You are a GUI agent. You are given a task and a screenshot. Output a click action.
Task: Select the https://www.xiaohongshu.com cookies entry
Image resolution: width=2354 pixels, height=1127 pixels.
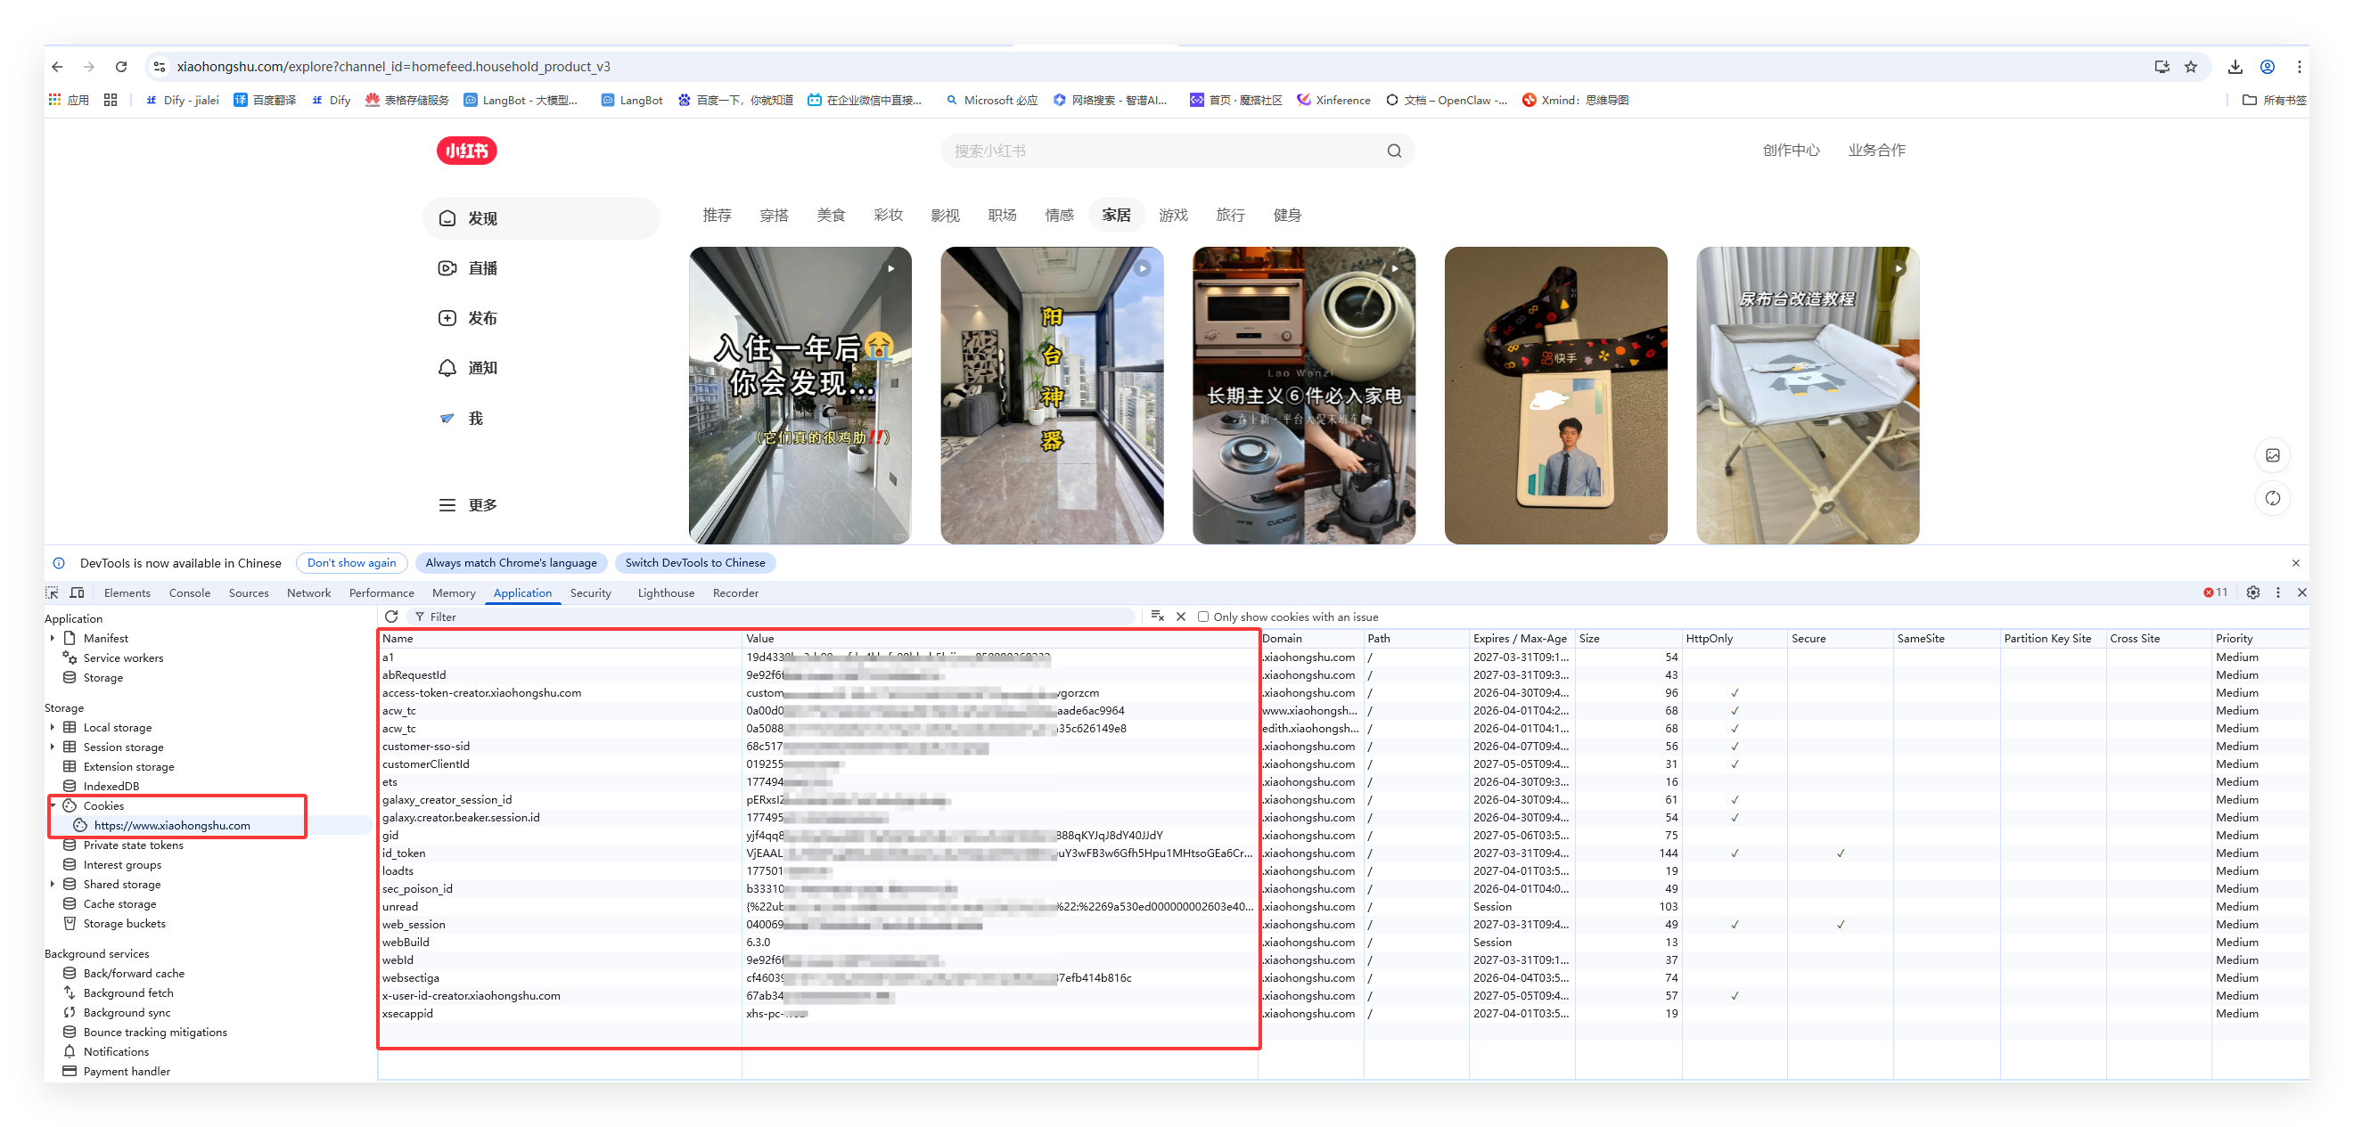click(x=172, y=826)
